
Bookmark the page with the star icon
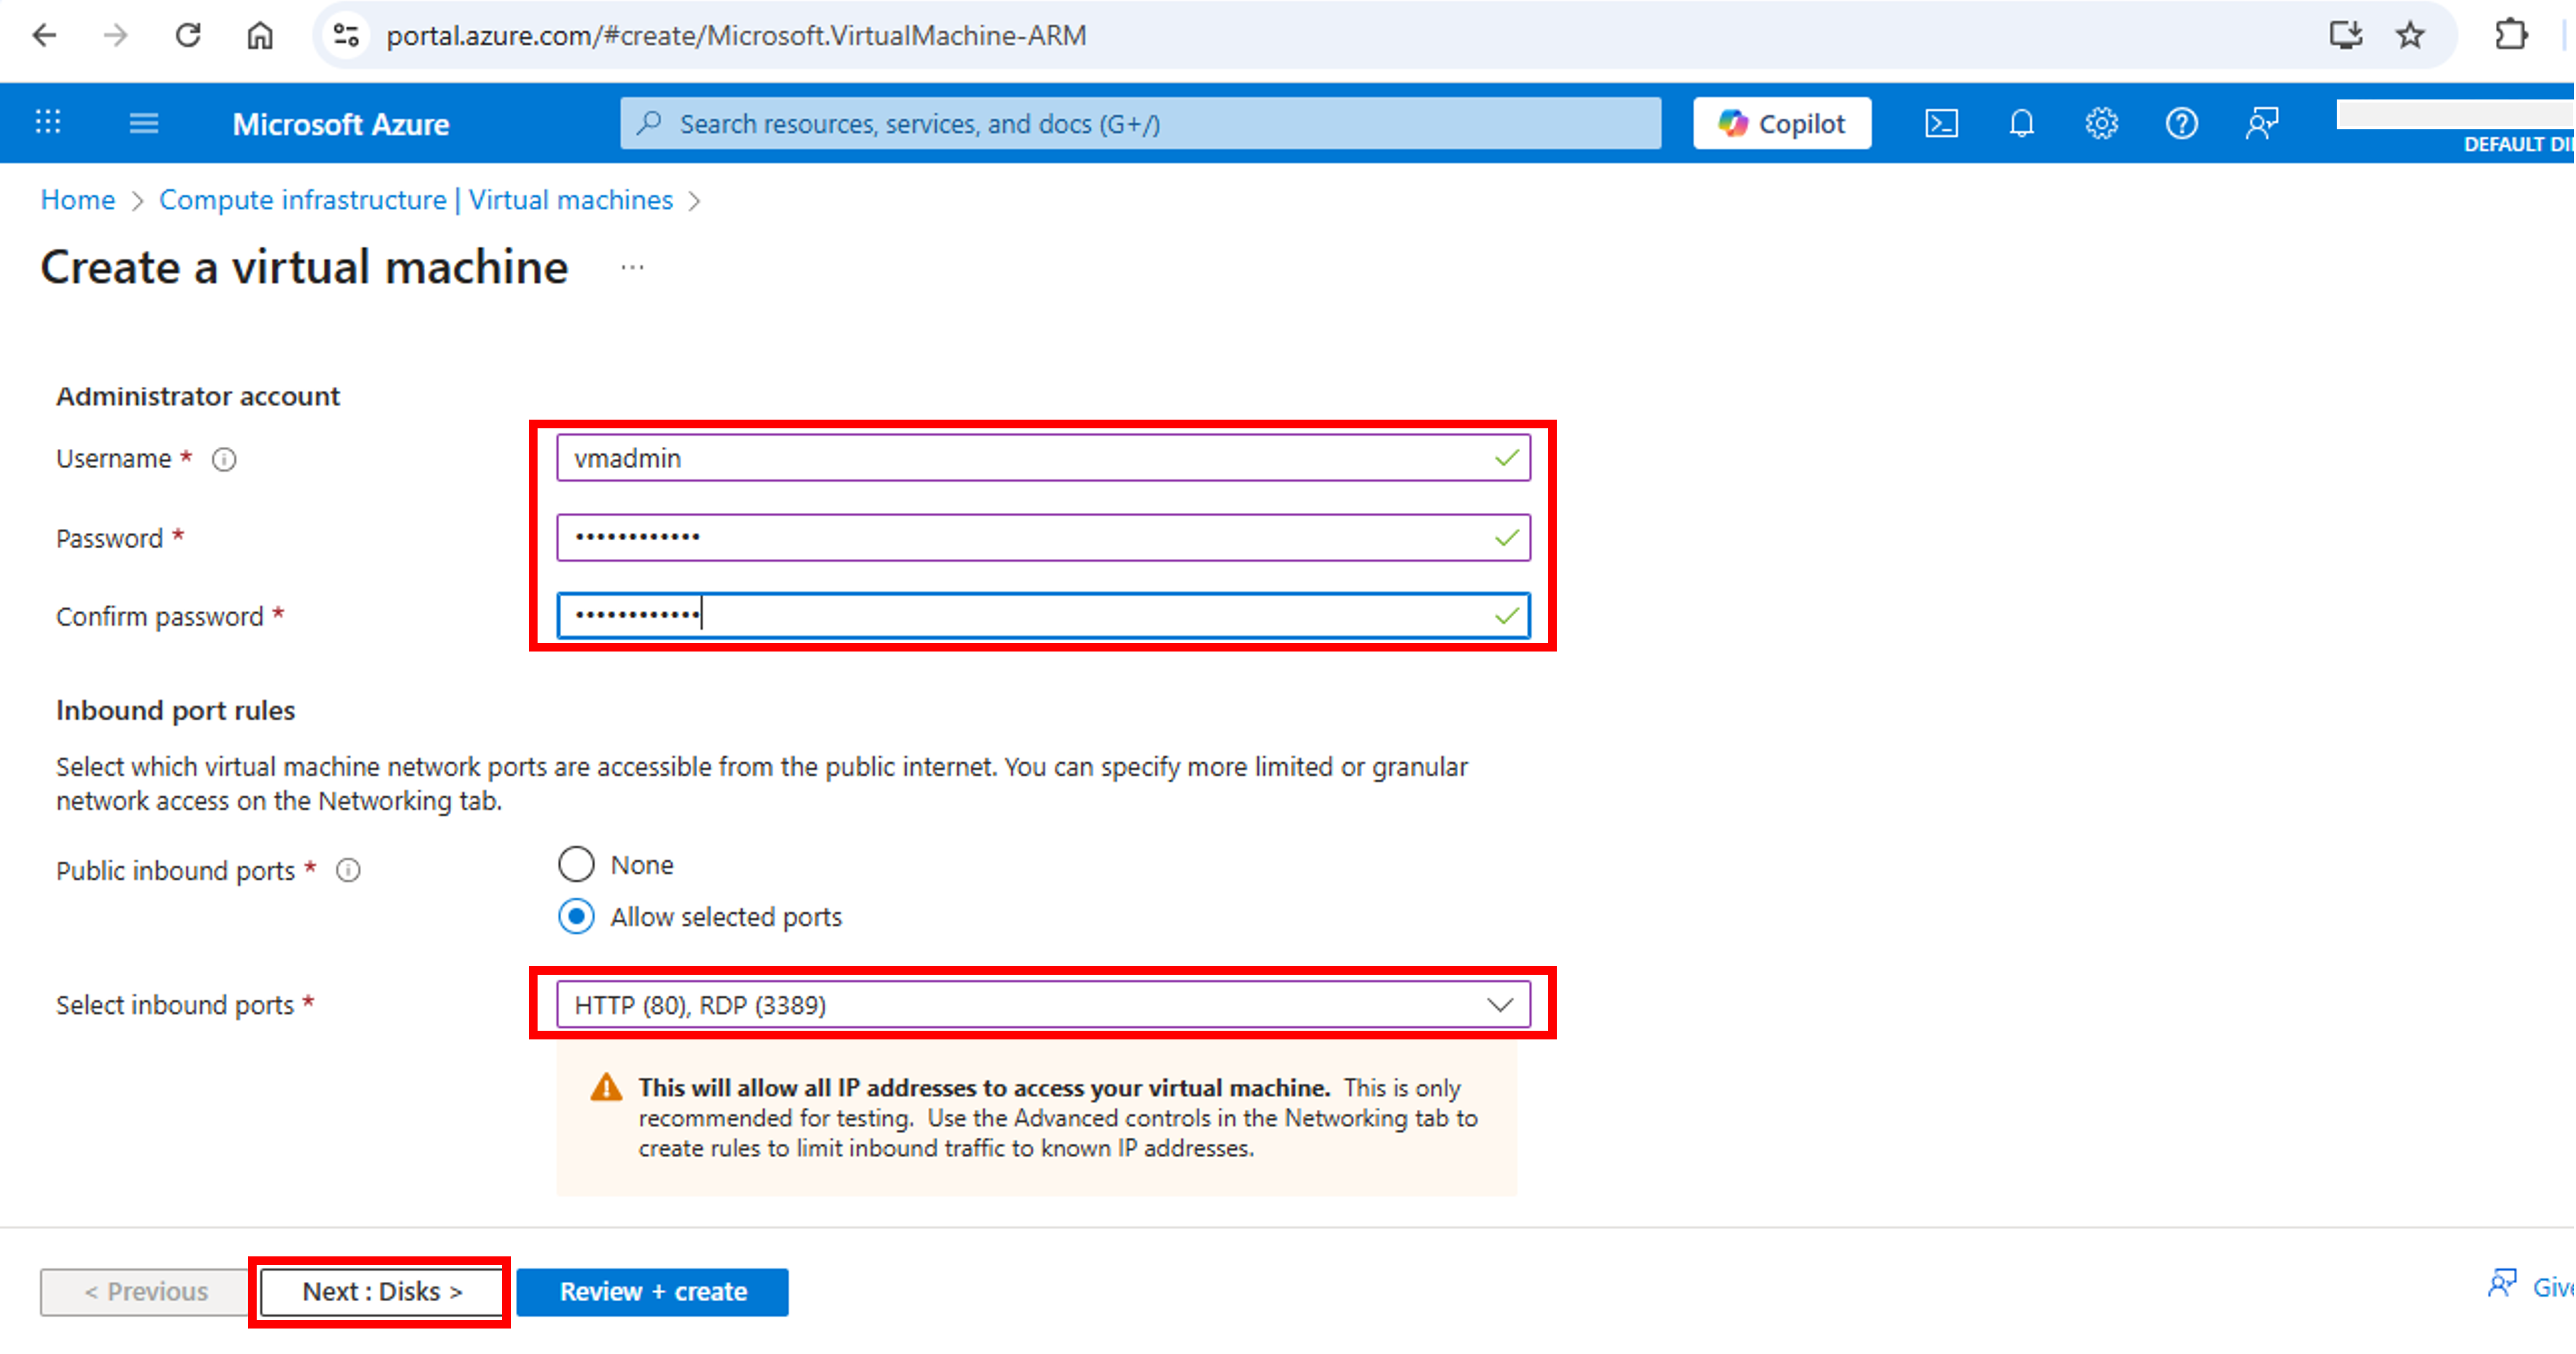click(x=2410, y=35)
